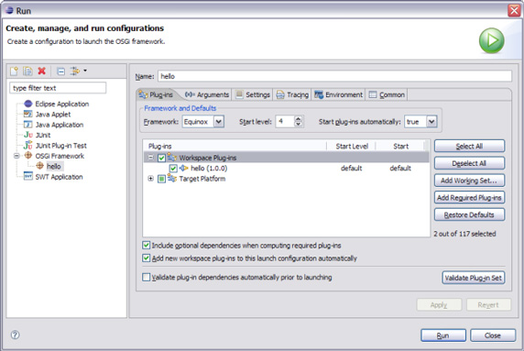
Task: Delete selected configuration with red X icon
Action: click(42, 71)
